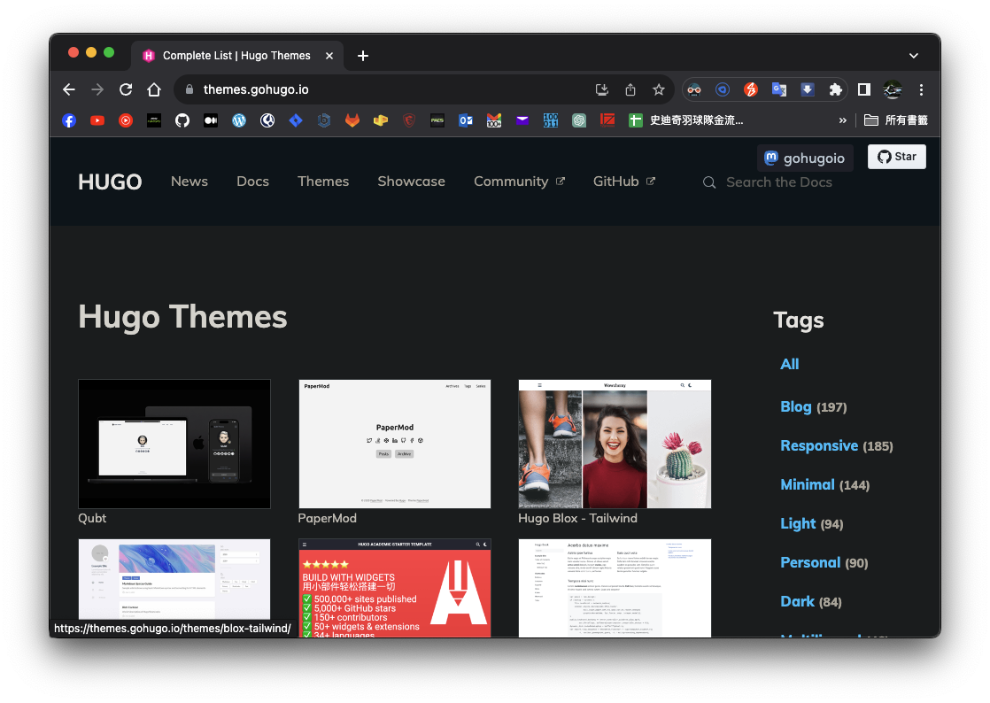
Task: Open the MSI red shield bookmark
Action: [x=409, y=120]
